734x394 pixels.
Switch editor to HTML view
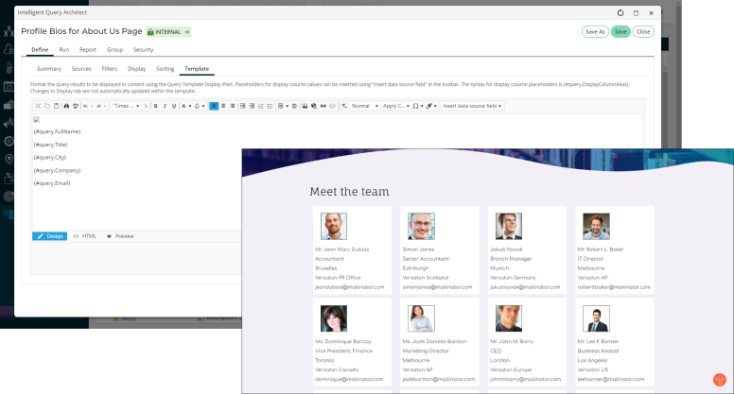[85, 235]
